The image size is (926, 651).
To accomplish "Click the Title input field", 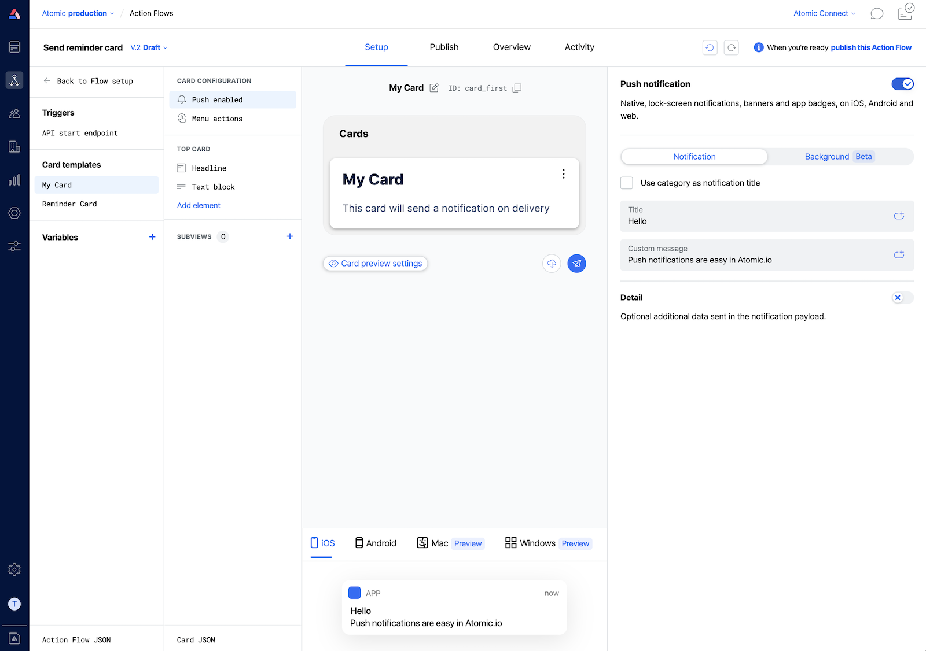I will click(767, 216).
